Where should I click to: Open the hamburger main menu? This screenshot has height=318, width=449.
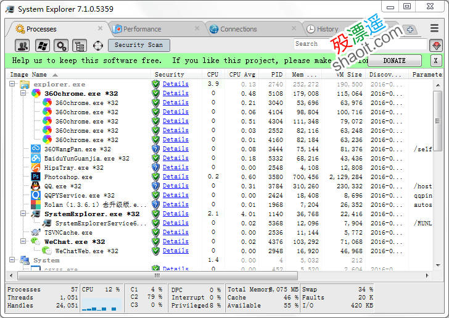(434, 28)
